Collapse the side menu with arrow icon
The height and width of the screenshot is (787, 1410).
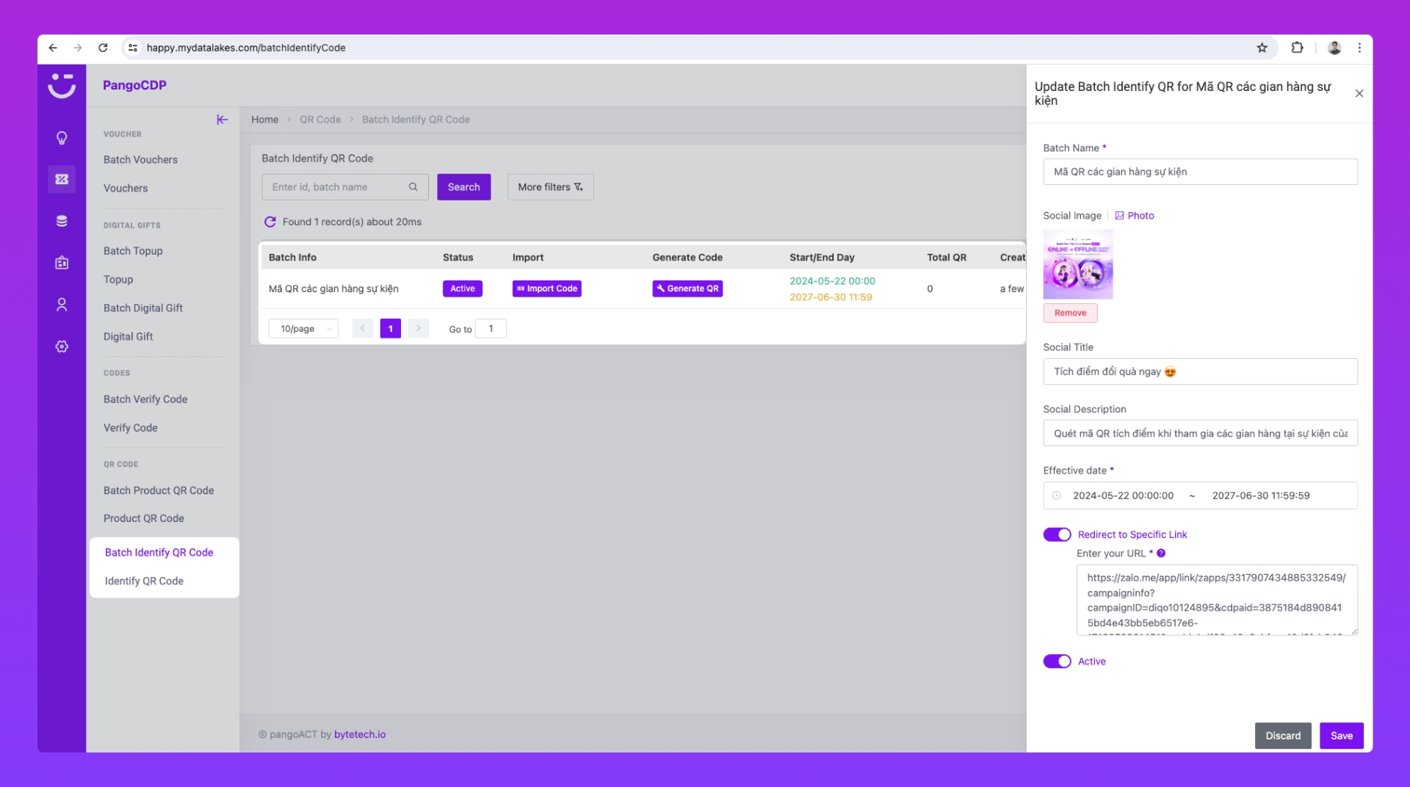pos(222,120)
